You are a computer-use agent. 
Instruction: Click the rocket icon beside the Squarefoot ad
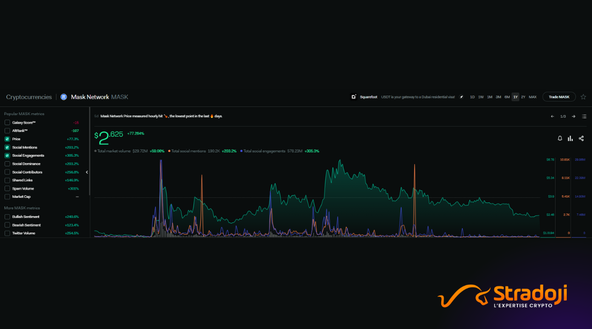click(x=462, y=97)
